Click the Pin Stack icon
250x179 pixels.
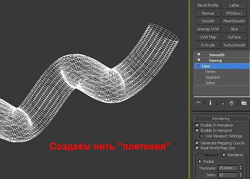(x=198, y=103)
